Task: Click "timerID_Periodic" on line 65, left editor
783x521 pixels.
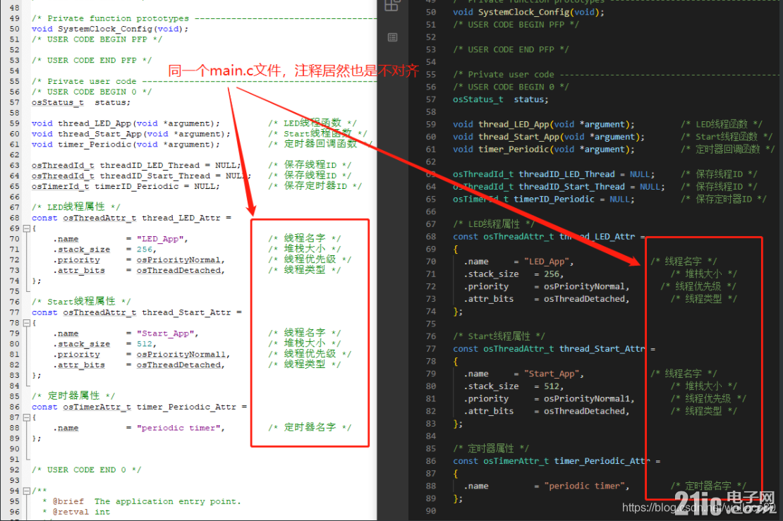Action: coord(136,186)
